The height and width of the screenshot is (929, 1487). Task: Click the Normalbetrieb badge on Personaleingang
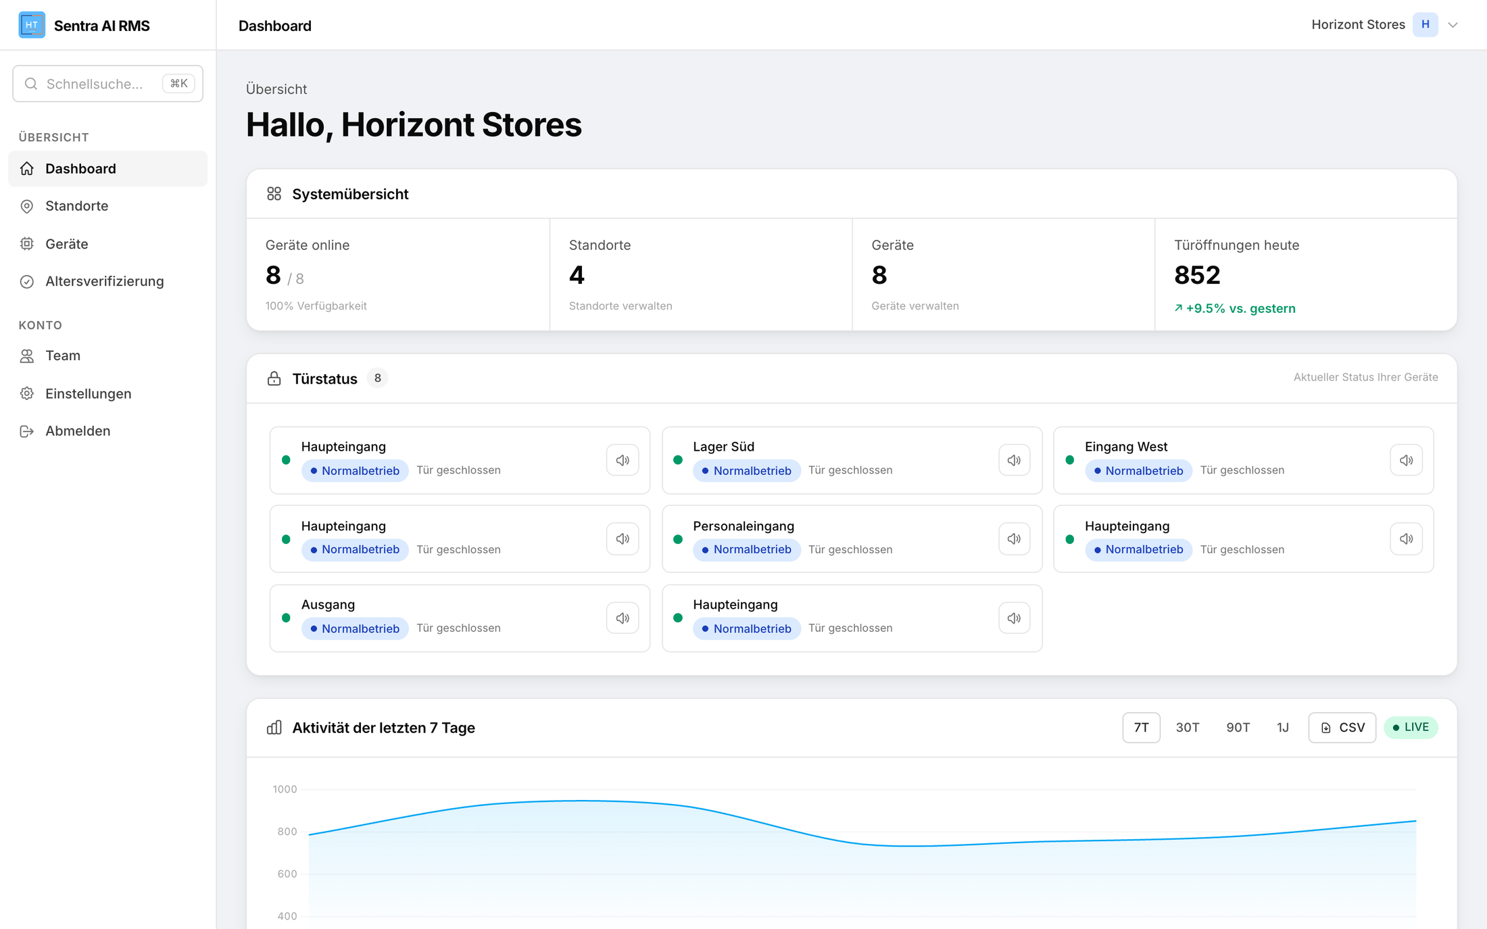(x=746, y=549)
